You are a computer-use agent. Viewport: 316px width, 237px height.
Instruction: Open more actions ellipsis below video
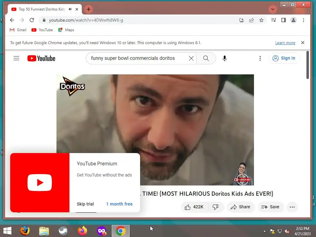[292, 207]
